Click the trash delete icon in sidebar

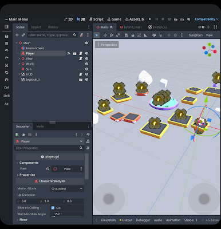point(6,44)
